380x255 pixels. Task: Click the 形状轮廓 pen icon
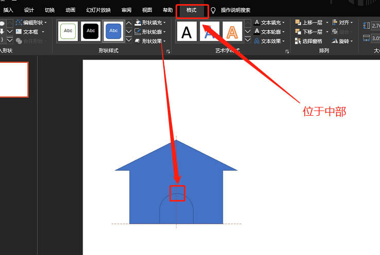(137, 32)
